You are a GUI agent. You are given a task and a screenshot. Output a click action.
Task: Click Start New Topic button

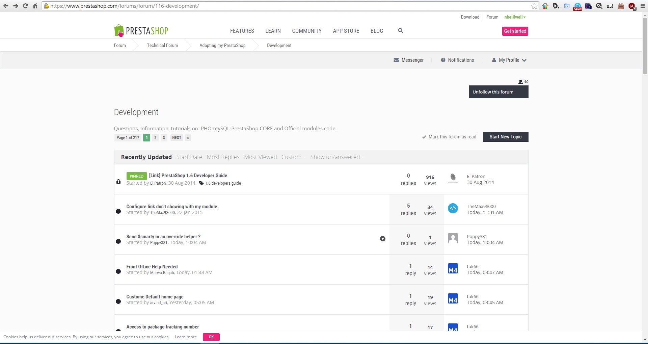(506, 137)
